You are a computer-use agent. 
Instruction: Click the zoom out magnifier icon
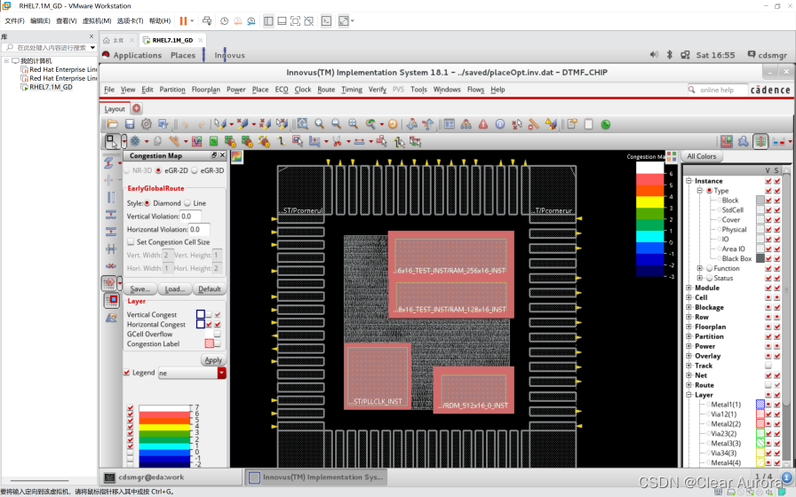[x=336, y=124]
